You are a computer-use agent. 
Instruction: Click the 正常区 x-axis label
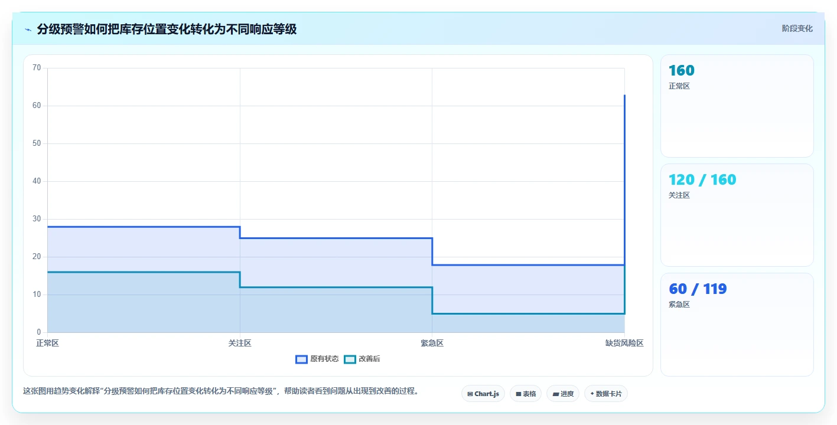pos(47,343)
